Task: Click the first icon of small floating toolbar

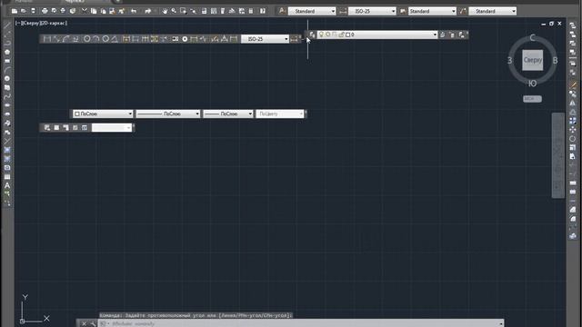Action: tap(47, 127)
